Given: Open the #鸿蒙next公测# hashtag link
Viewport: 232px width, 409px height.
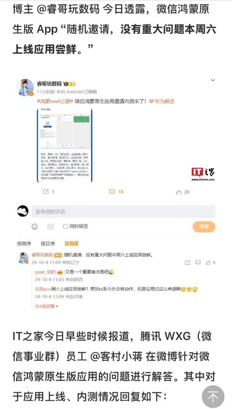Looking at the screenshot, I should click(x=55, y=101).
